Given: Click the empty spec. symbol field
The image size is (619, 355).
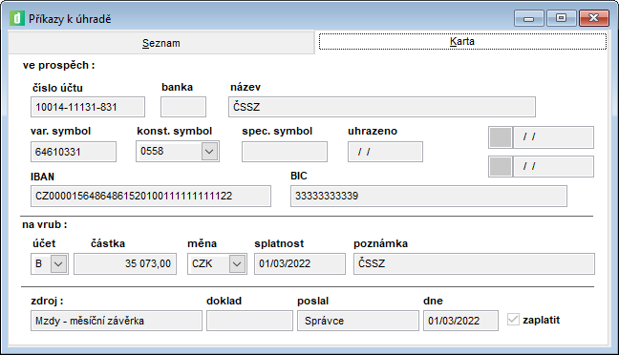Looking at the screenshot, I should 285,152.
